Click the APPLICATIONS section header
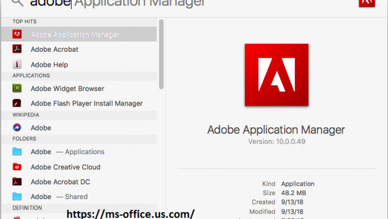The height and width of the screenshot is (219, 388). click(31, 76)
